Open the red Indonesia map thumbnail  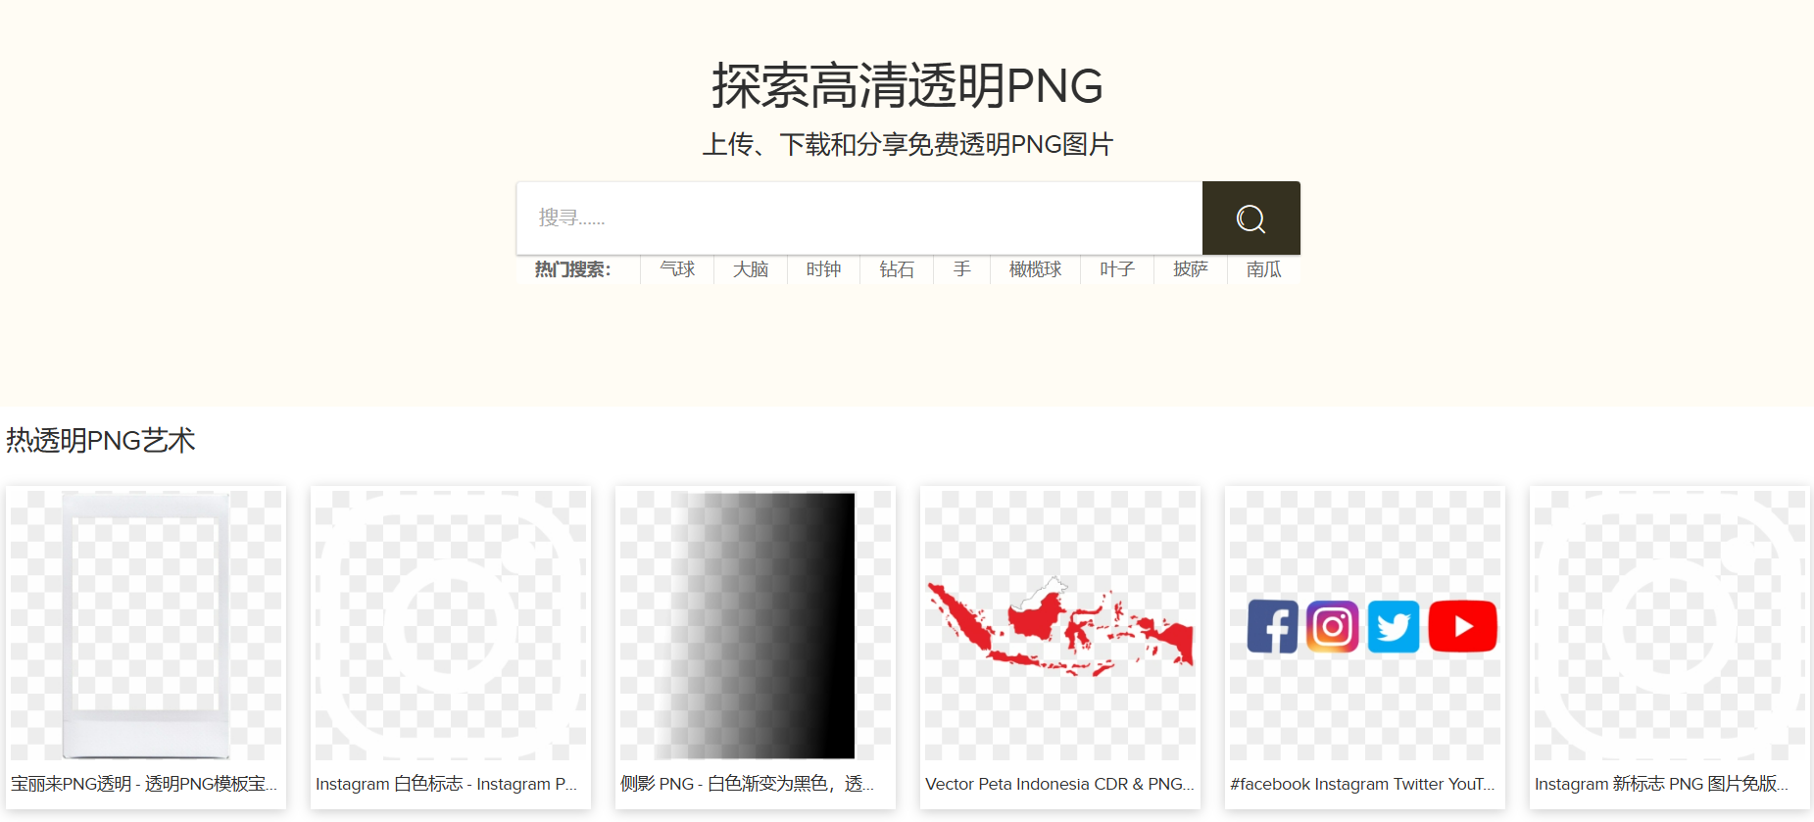tap(1060, 625)
